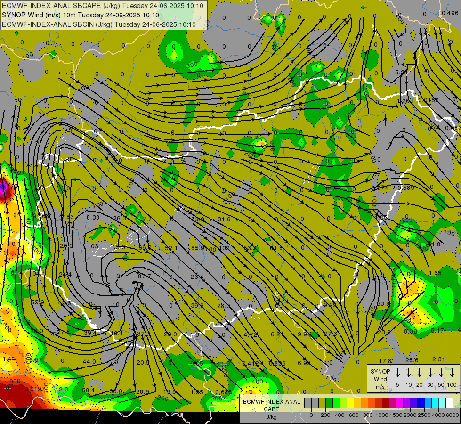Click the 0.874 value on the map

tap(380, 188)
